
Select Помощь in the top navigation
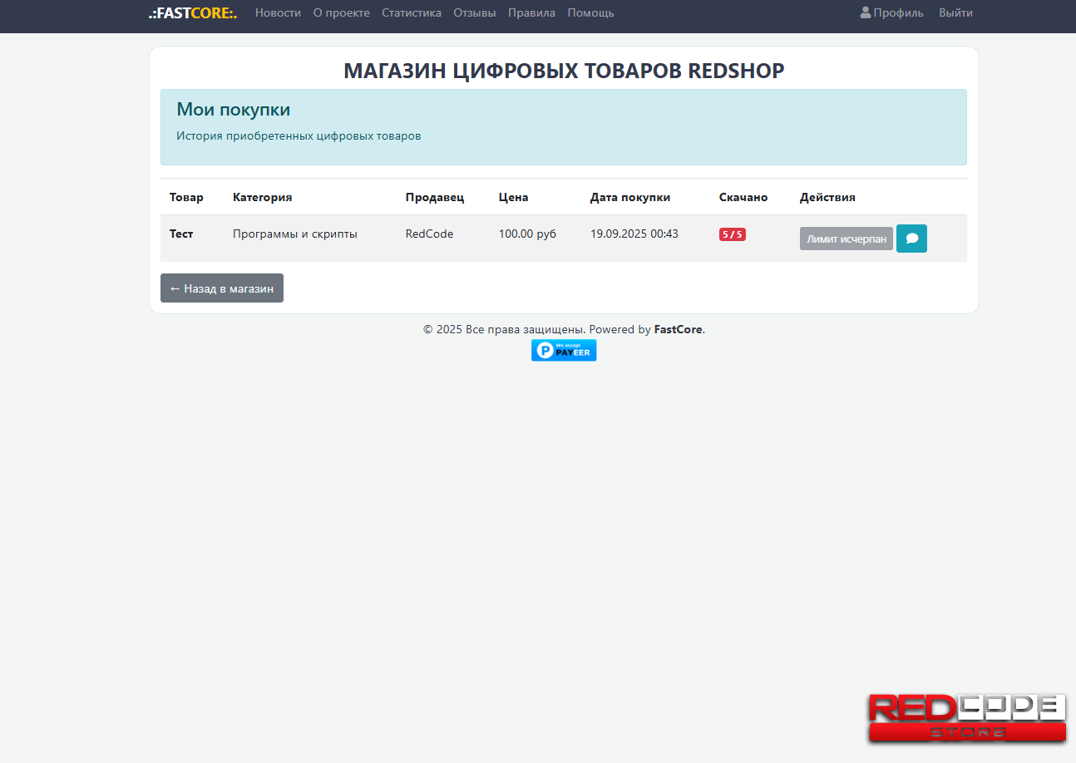[x=590, y=13]
